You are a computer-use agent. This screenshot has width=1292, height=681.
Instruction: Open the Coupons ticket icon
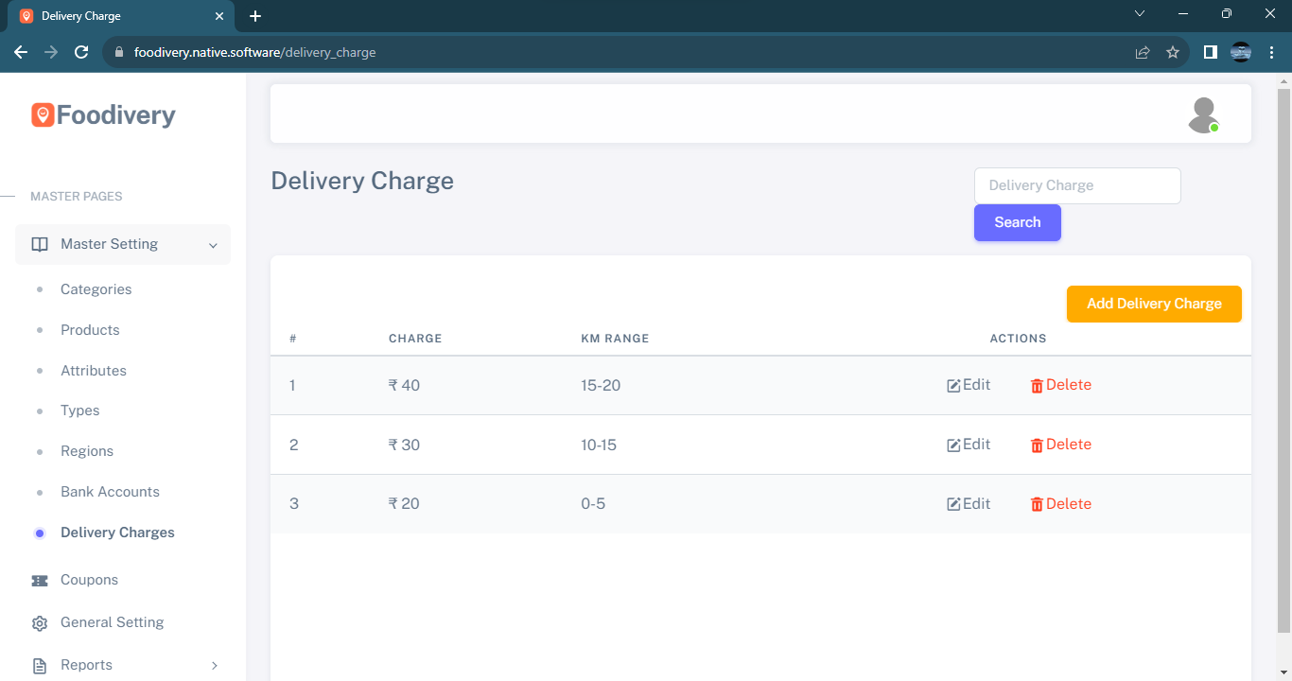(40, 581)
